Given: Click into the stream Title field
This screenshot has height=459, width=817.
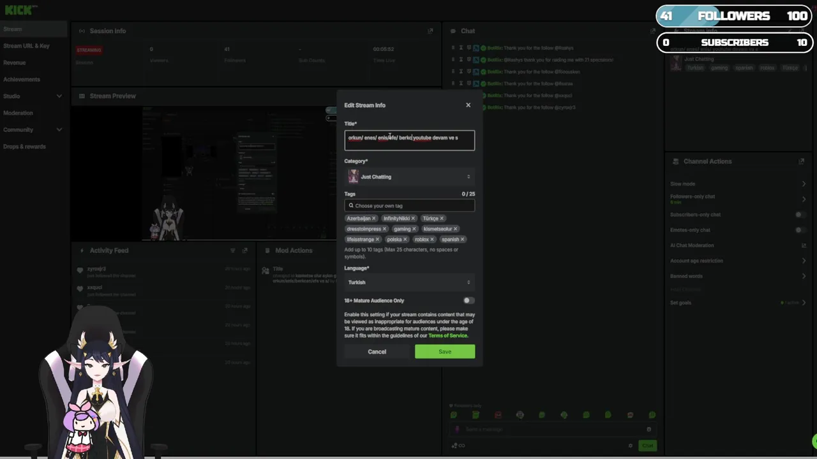Looking at the screenshot, I should [409, 140].
